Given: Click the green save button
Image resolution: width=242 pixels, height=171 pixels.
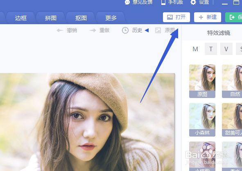Looking at the screenshot, I should (x=234, y=17).
